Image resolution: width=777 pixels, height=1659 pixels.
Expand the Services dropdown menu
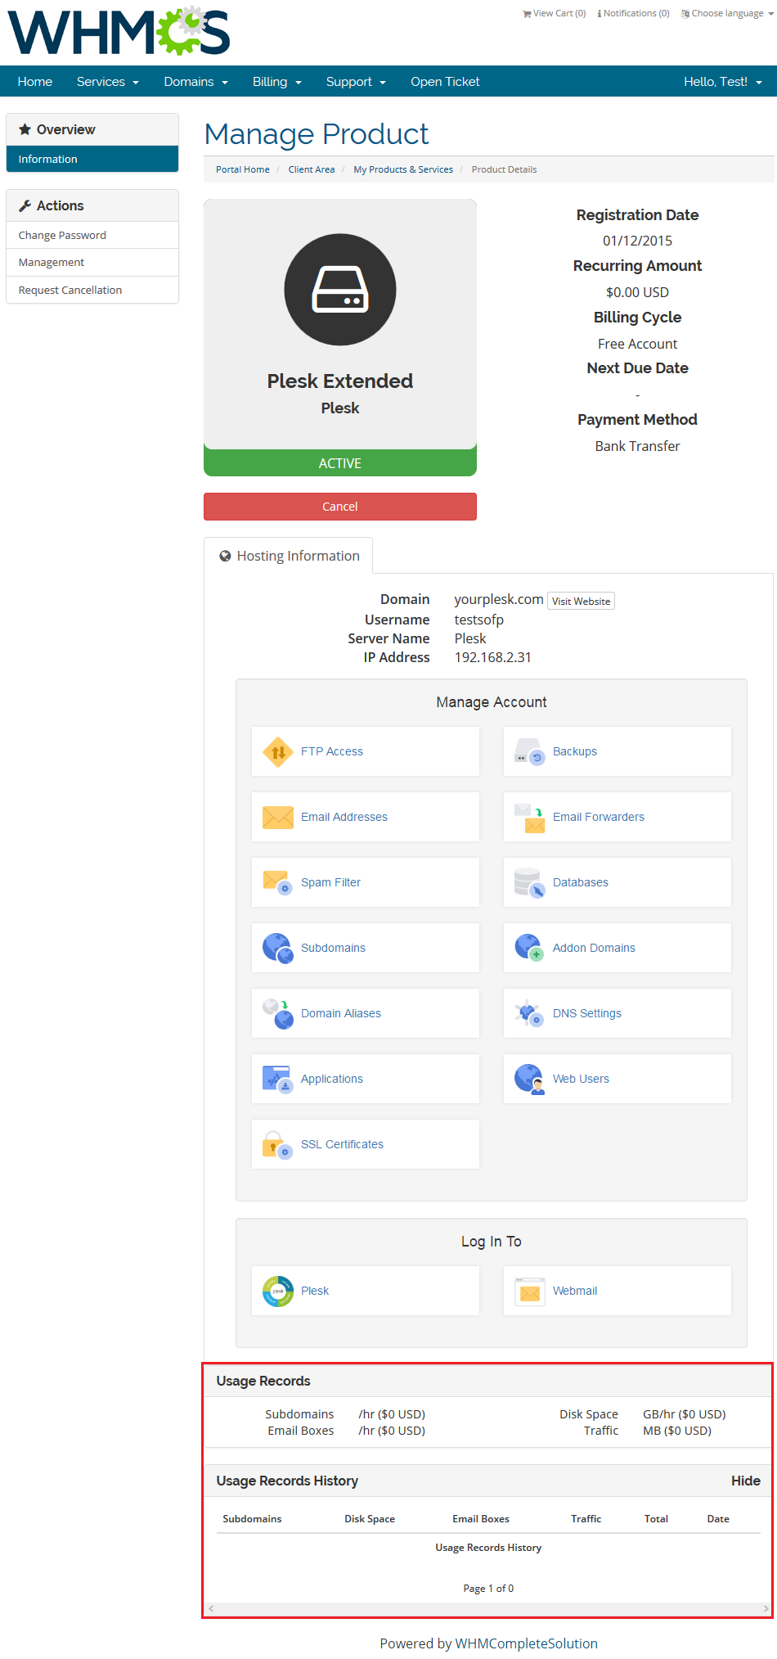click(x=108, y=82)
